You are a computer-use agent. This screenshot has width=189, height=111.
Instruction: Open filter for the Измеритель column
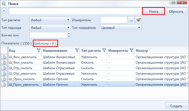pyautogui.click(x=132, y=50)
